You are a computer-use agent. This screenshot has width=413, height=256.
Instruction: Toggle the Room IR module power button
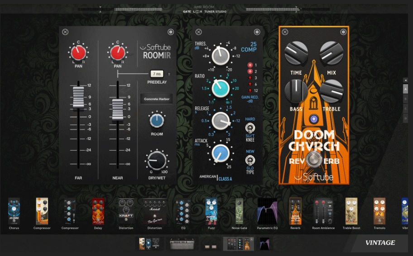coord(171,32)
